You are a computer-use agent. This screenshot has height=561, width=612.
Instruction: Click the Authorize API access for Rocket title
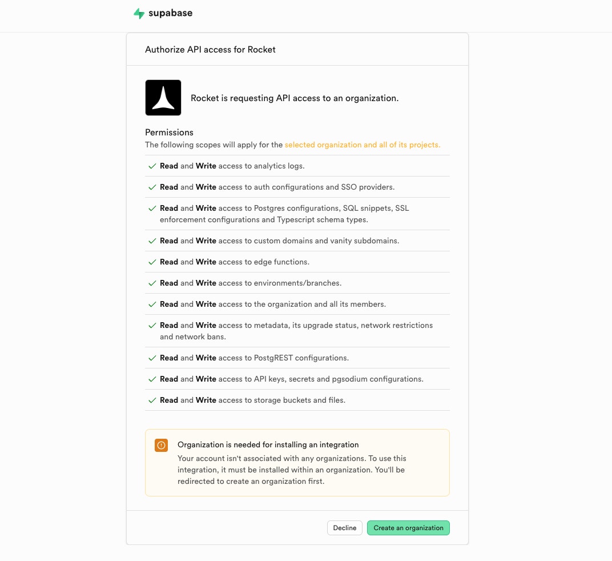pyautogui.click(x=210, y=50)
